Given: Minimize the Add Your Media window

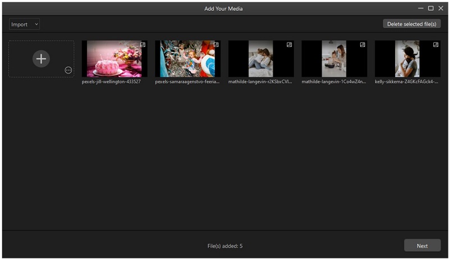Looking at the screenshot, I should point(420,8).
